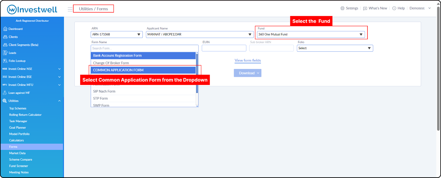Viewport: 441px width, 178px height.
Task: Click the What's New icon
Action: [365, 9]
